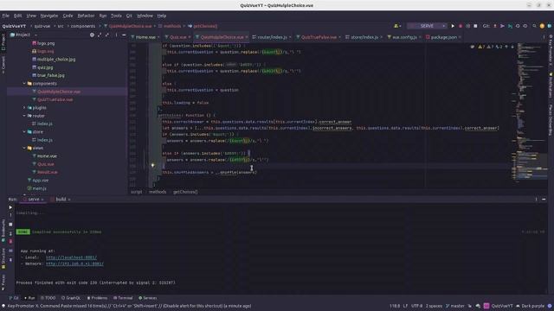Hide the Run panel with minus icon

pyautogui.click(x=544, y=200)
